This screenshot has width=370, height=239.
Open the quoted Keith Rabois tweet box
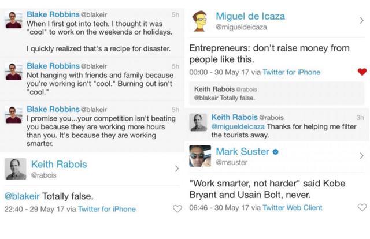point(276,94)
